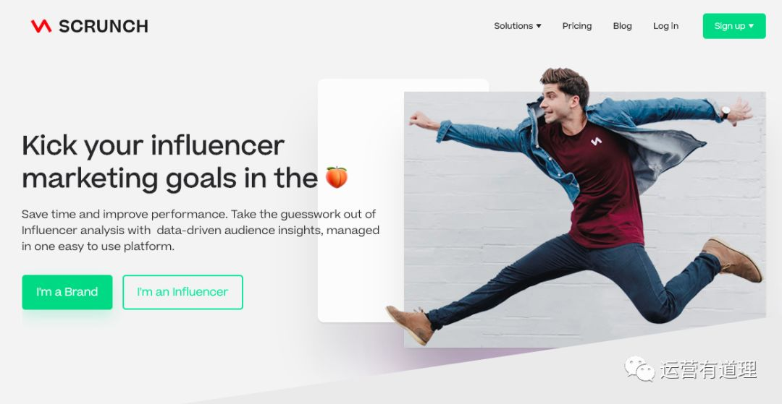Click the wristwatch on the man's arm

click(726, 113)
